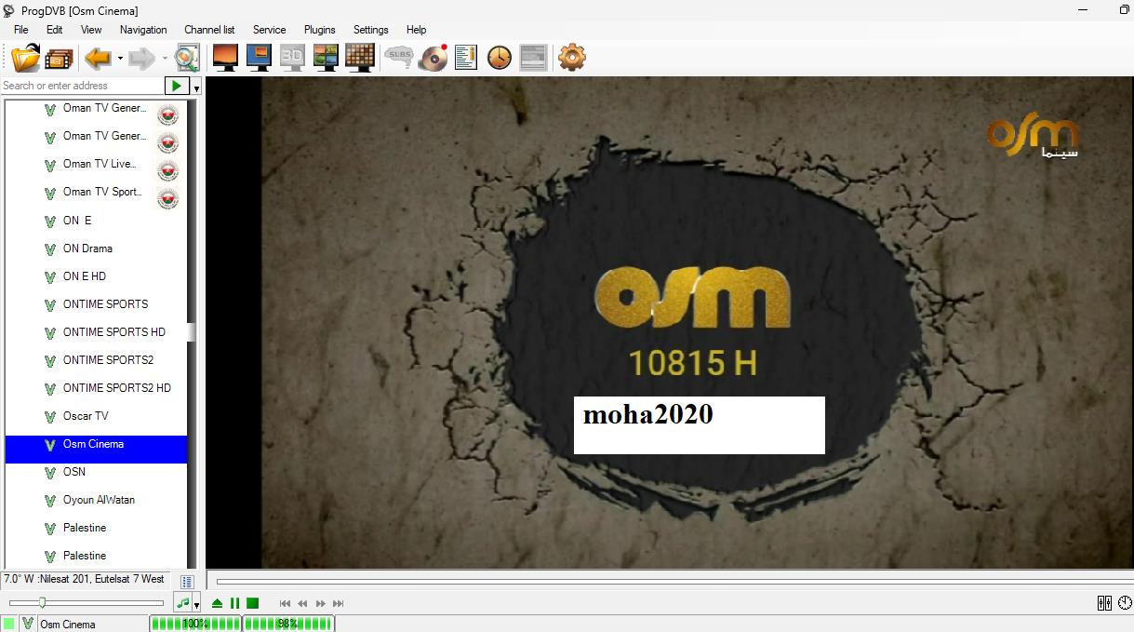The width and height of the screenshot is (1134, 632).
Task: Open the Channel list menu
Action: coord(209,30)
